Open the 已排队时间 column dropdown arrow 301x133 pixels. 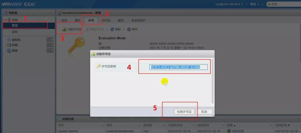[x=193, y=125]
